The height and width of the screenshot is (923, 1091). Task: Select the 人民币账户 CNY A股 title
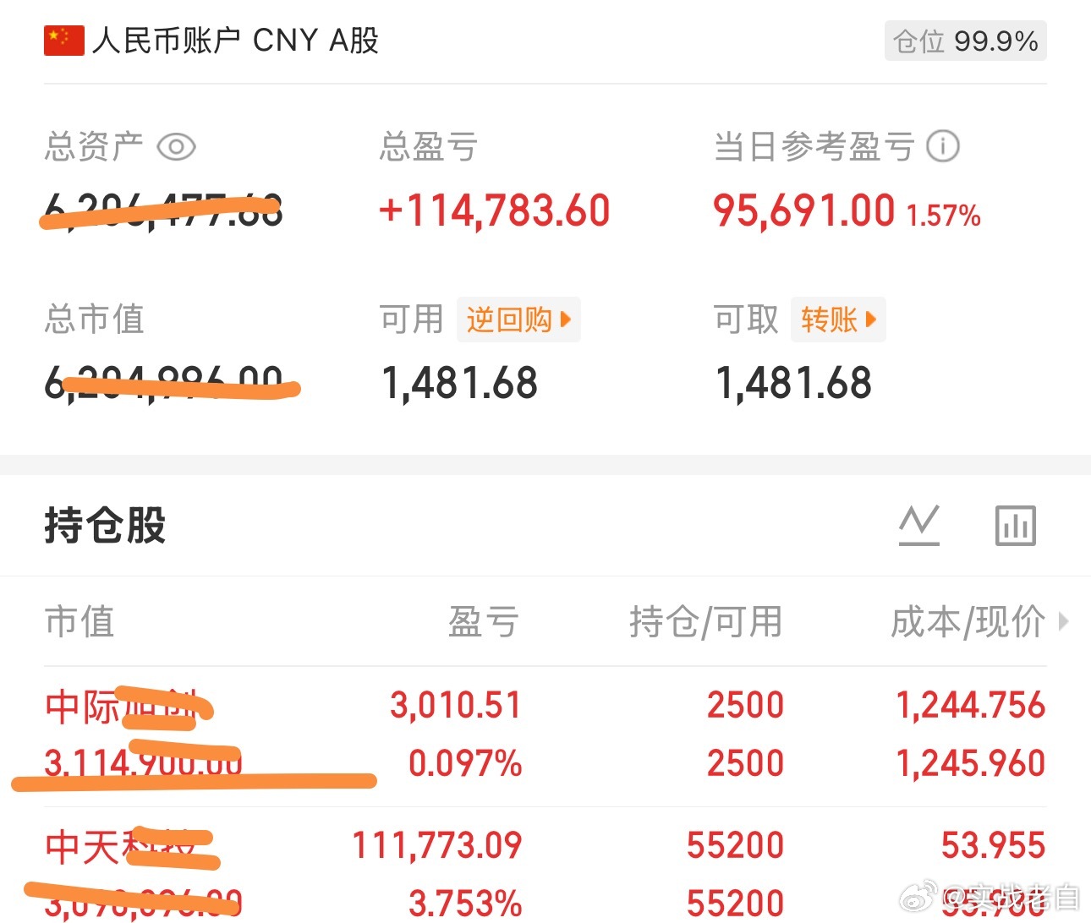tap(236, 41)
